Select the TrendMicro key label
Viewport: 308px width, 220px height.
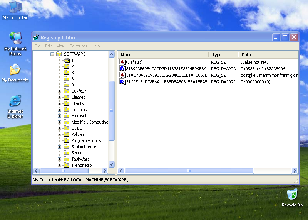tap(81, 165)
